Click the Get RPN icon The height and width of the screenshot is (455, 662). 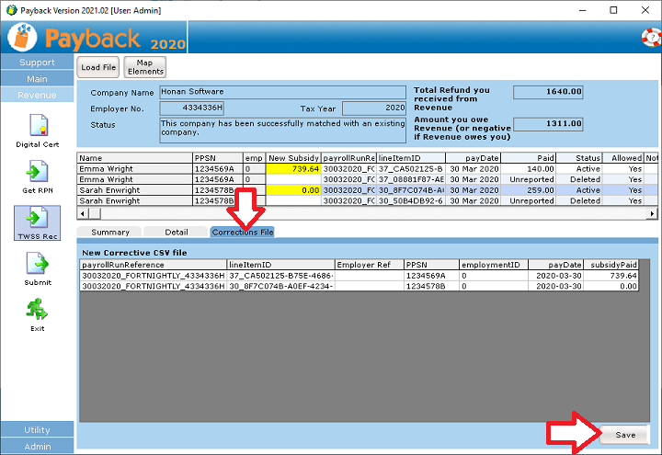[x=37, y=174]
